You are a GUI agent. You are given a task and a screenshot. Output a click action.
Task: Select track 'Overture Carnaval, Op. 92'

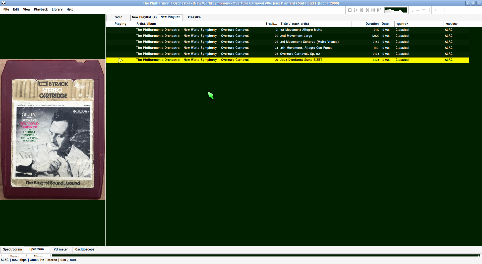287,54
